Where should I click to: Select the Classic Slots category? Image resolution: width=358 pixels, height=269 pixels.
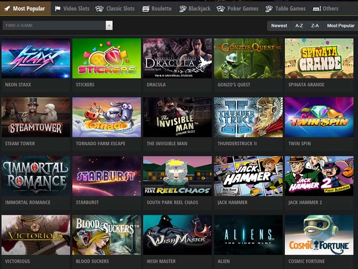(x=115, y=8)
